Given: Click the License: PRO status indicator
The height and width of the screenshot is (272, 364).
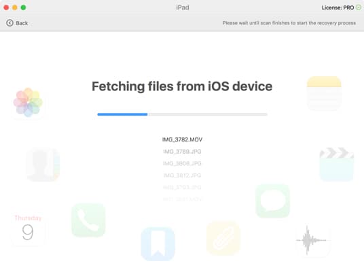Looking at the screenshot, I should coord(341,7).
